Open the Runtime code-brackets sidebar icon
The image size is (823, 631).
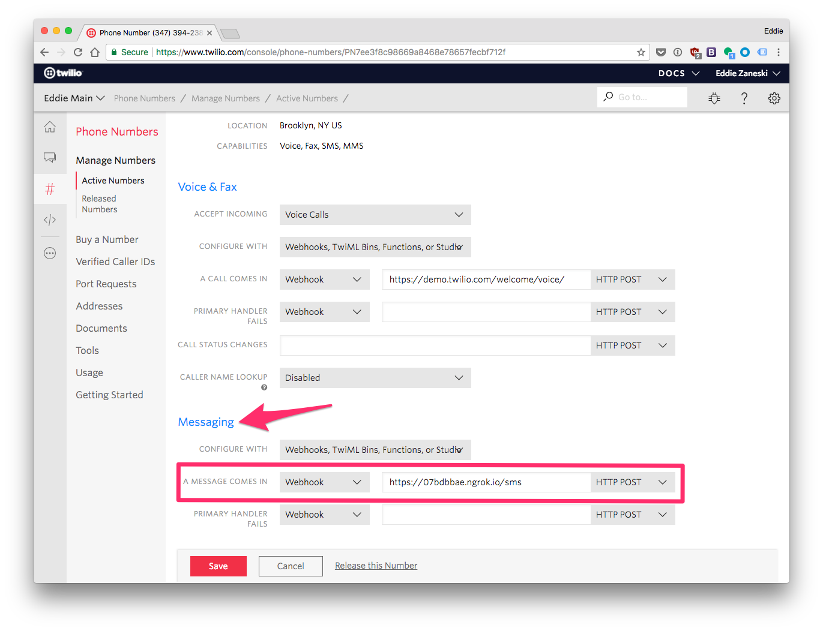[x=50, y=220]
